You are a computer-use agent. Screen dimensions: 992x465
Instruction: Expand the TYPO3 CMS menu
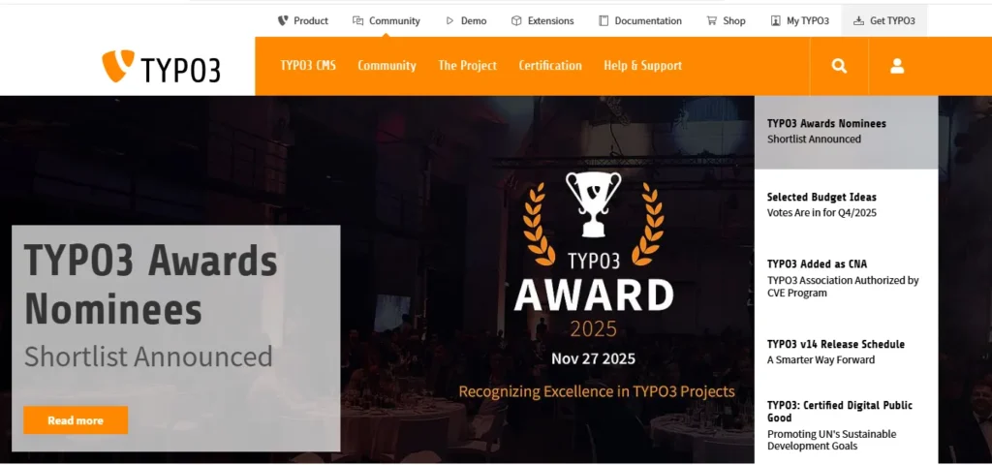click(308, 66)
